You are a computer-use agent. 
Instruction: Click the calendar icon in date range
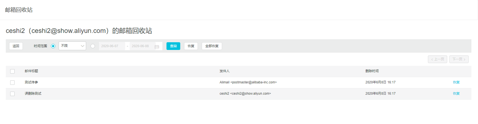(x=157, y=46)
